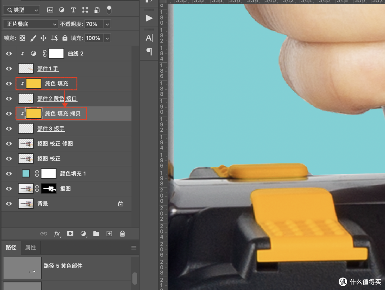Filter layers by shape type
This screenshot has width=385, height=290.
(x=85, y=10)
